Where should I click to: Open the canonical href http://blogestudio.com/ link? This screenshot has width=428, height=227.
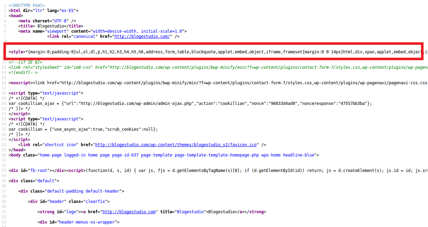142,36
